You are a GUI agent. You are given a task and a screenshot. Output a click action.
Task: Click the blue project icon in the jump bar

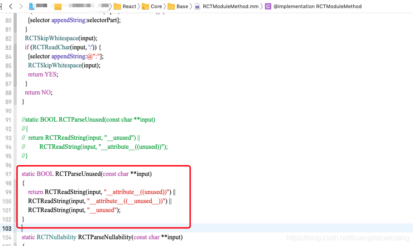pyautogui.click(x=31, y=6)
